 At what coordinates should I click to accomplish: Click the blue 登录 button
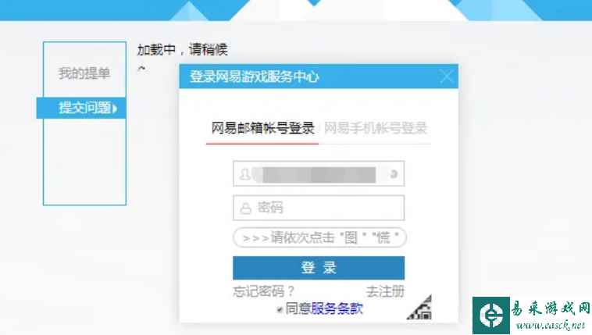tap(319, 268)
